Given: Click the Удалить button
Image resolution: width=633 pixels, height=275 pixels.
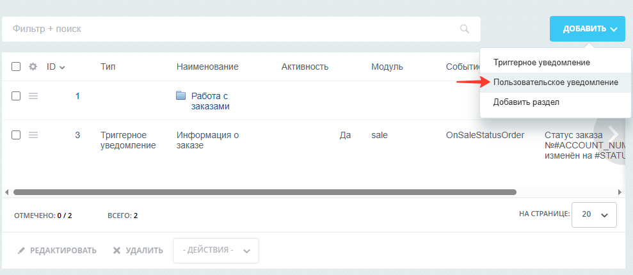Looking at the screenshot, I should tap(138, 251).
